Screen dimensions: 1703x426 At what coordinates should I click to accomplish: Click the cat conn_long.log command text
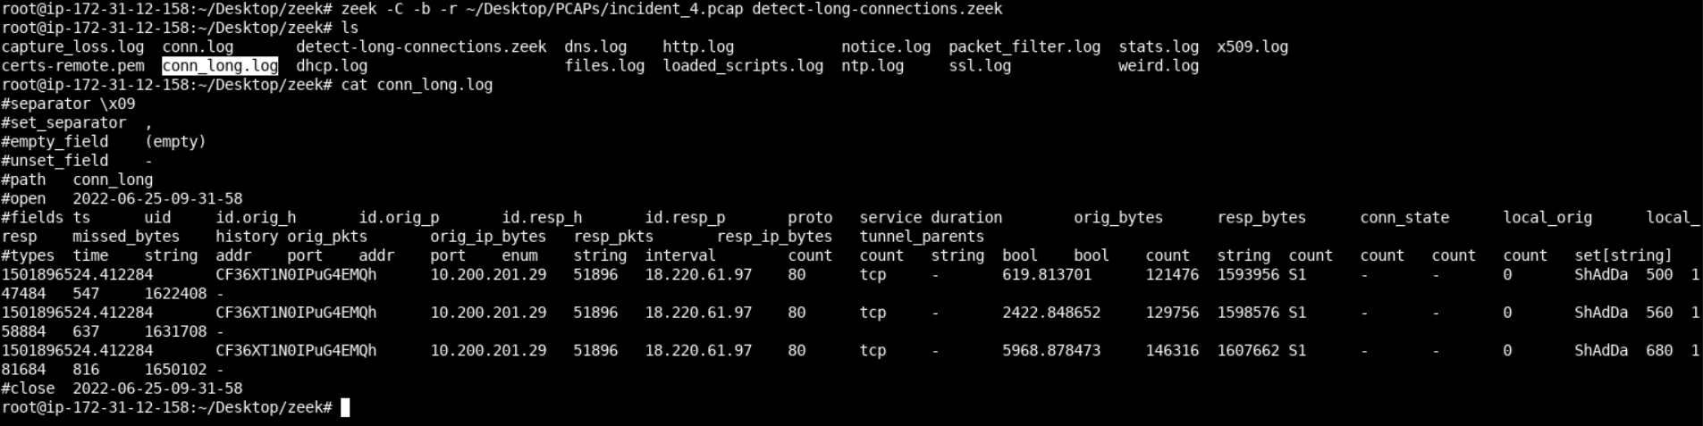point(417,85)
